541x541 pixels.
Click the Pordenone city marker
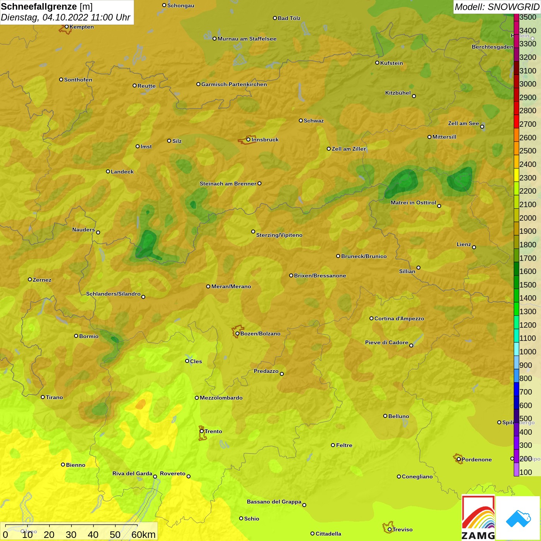click(x=459, y=459)
